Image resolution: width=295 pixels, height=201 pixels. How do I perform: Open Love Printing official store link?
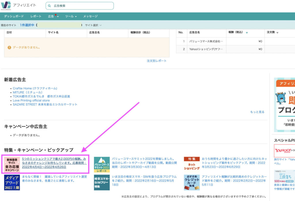pyautogui.click(x=31, y=100)
